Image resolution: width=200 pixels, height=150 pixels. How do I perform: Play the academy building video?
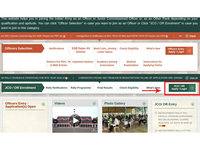75,121
